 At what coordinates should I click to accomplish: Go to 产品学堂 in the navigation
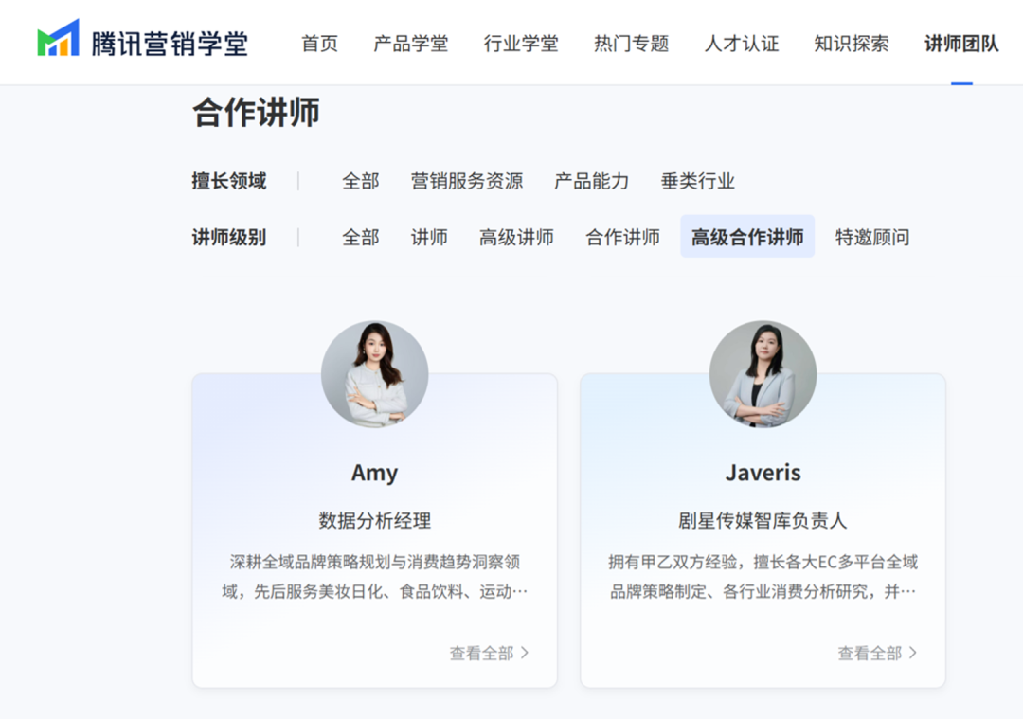pos(411,44)
